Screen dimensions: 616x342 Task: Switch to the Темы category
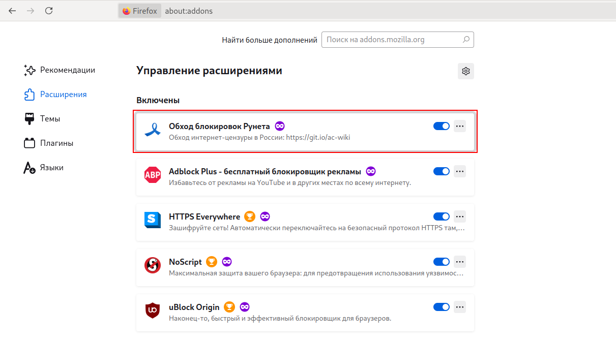50,118
